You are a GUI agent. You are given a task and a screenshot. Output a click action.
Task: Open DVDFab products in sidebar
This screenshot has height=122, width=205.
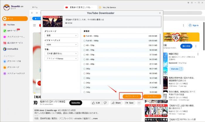point(11,49)
